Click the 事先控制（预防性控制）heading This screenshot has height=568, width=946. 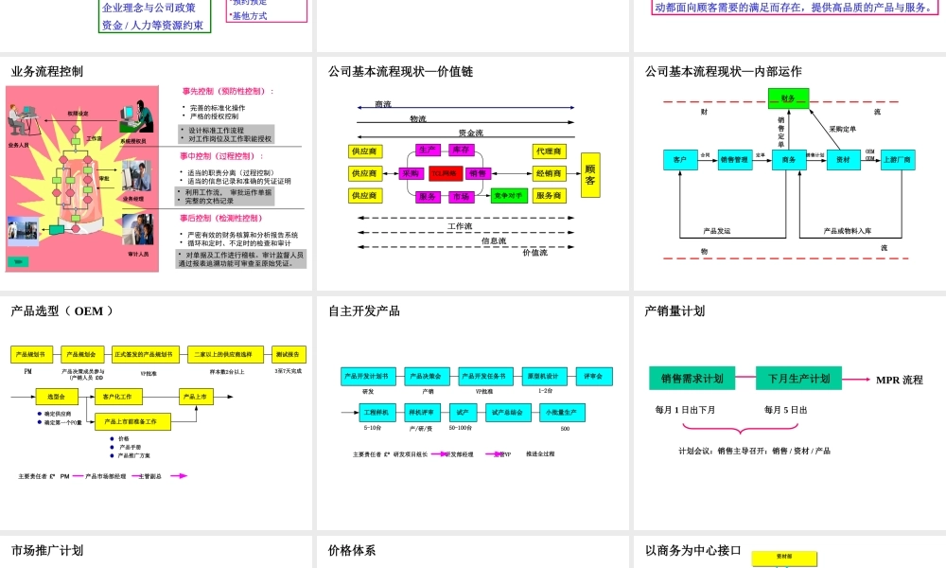click(228, 91)
